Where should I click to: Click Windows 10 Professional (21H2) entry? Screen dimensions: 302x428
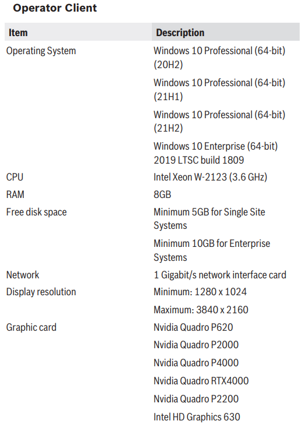point(219,122)
